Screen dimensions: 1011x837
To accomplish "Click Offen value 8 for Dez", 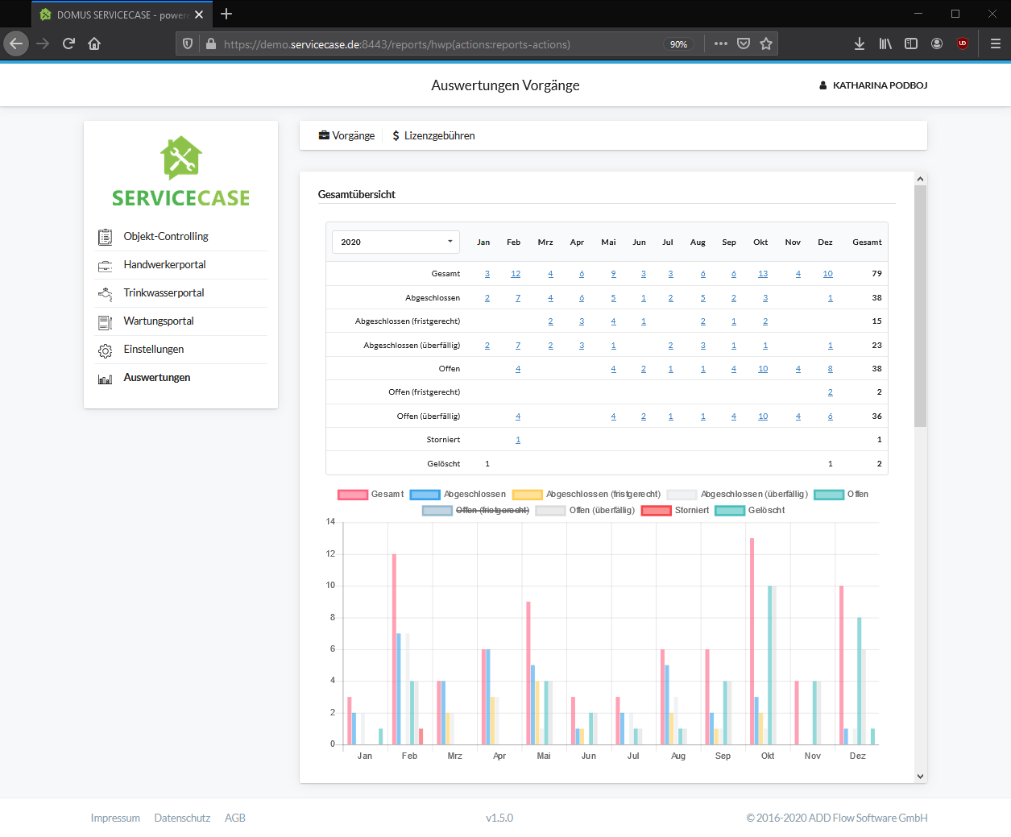I will tap(831, 369).
